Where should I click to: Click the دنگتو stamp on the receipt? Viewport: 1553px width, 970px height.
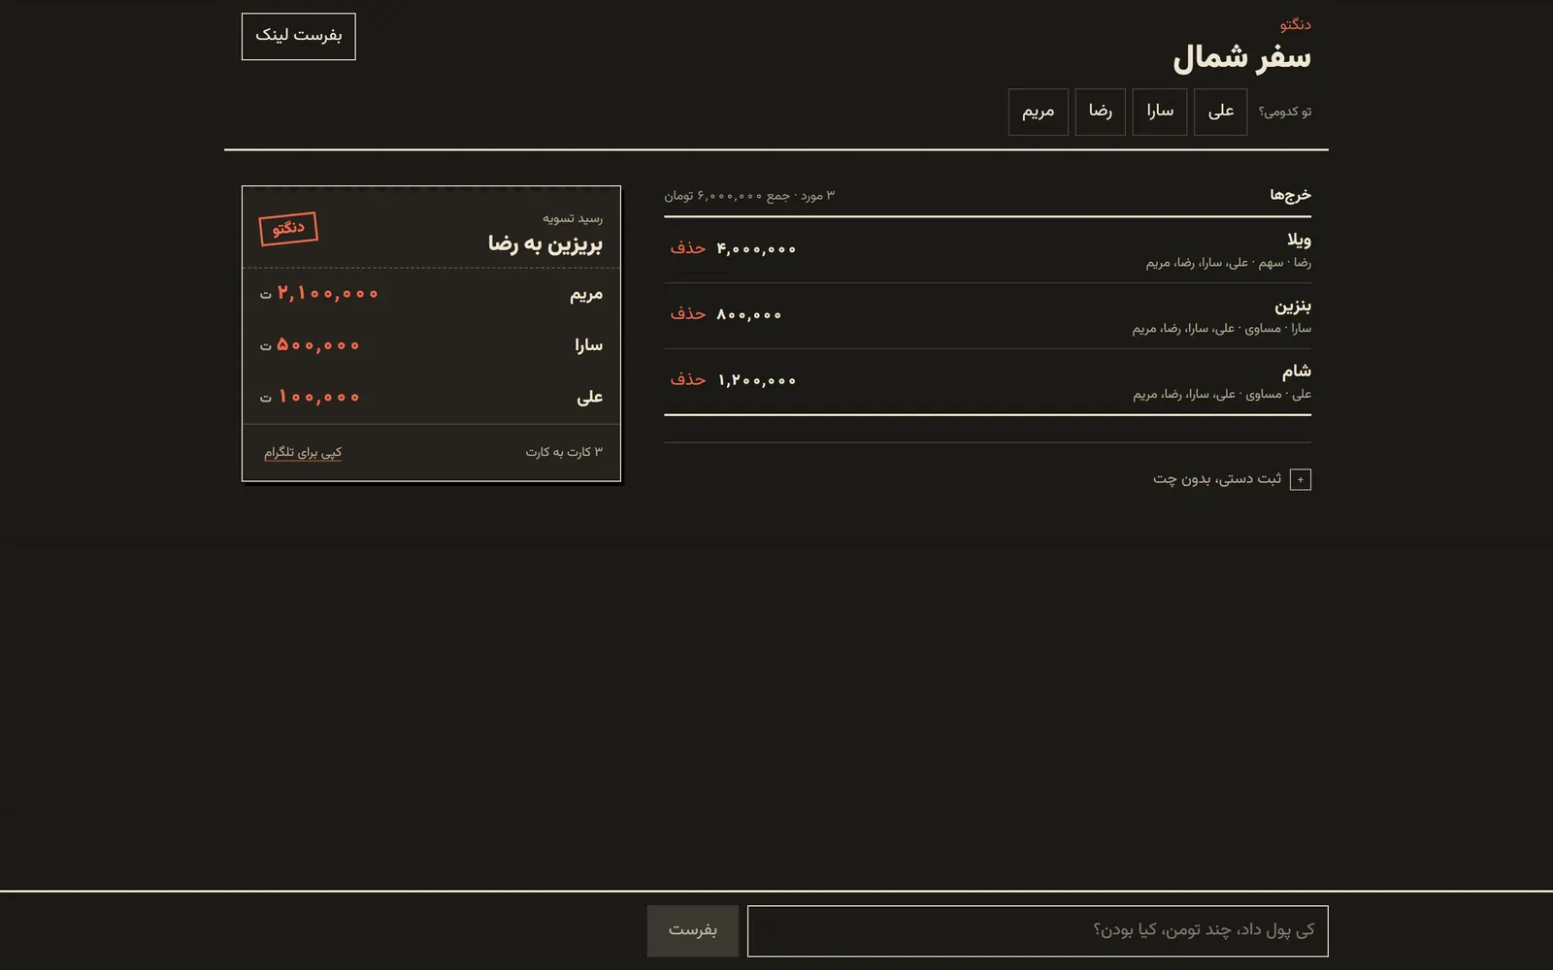tap(288, 229)
